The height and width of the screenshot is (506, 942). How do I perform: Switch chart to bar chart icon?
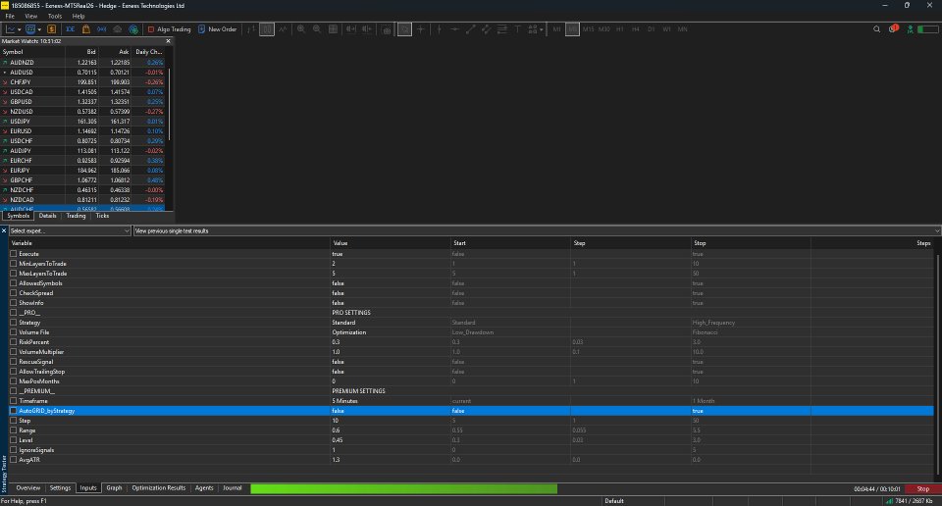[x=251, y=28]
